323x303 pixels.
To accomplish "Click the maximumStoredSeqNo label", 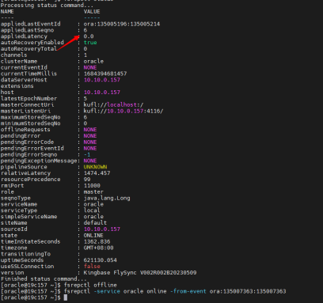I will click(x=31, y=117).
